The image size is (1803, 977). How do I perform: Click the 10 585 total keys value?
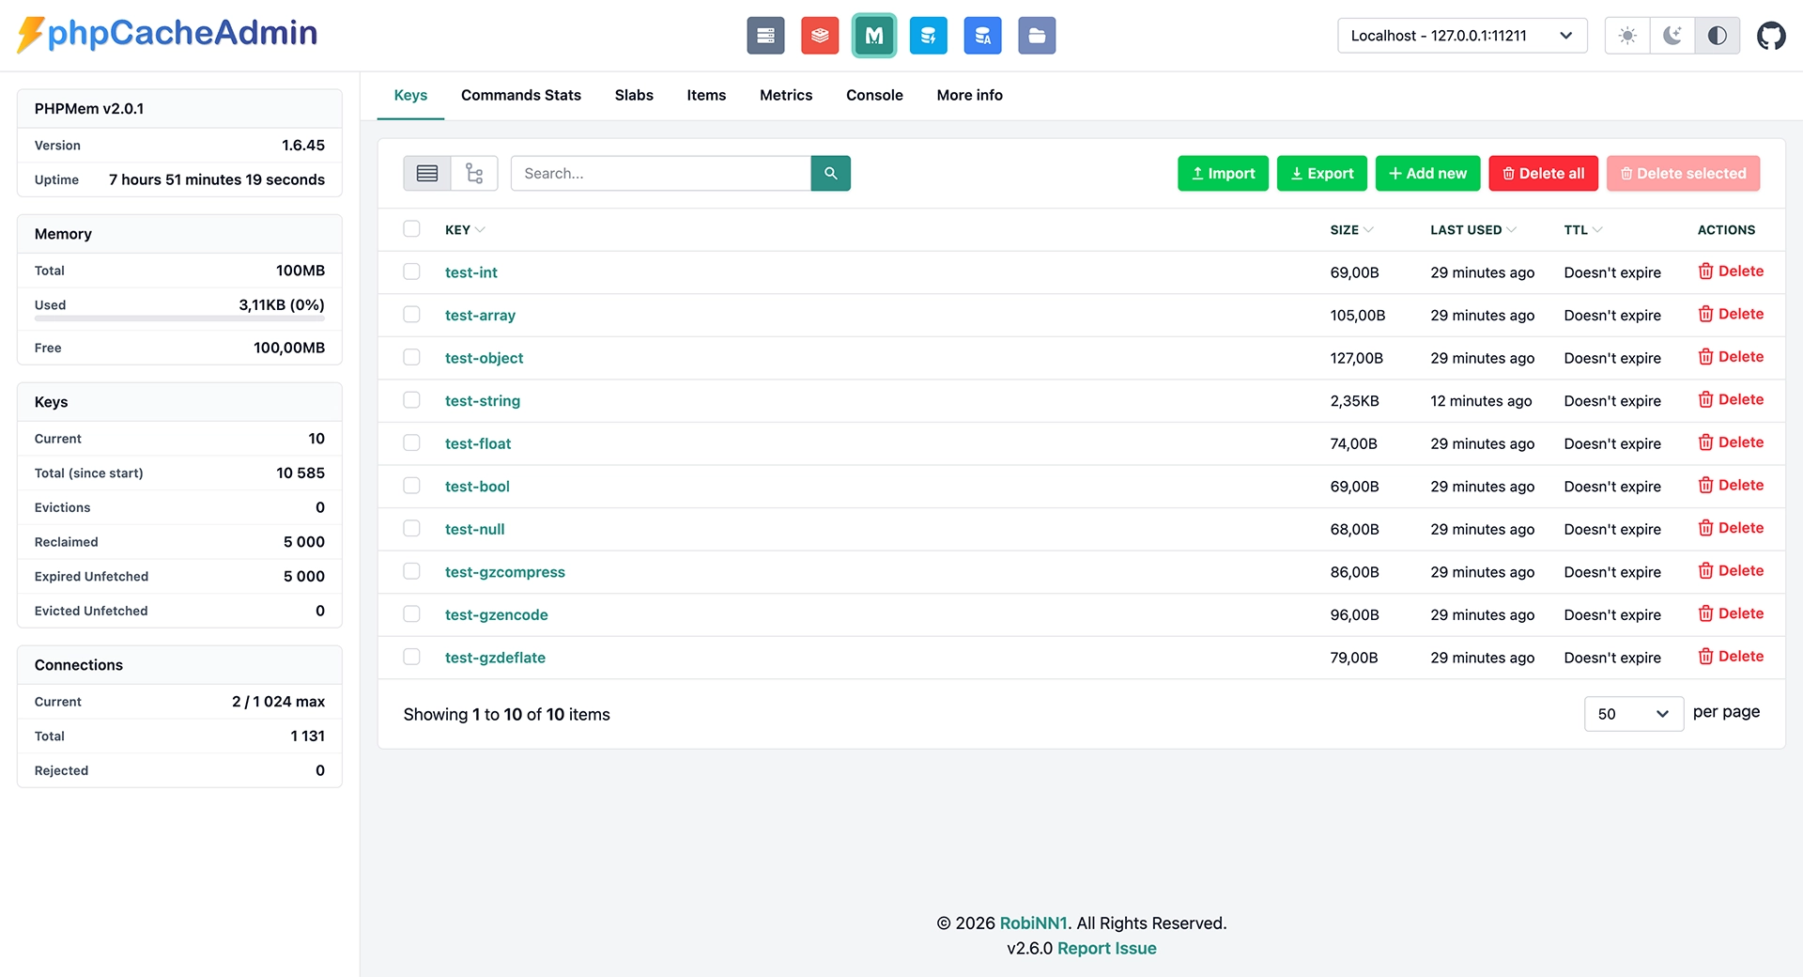pyautogui.click(x=300, y=473)
